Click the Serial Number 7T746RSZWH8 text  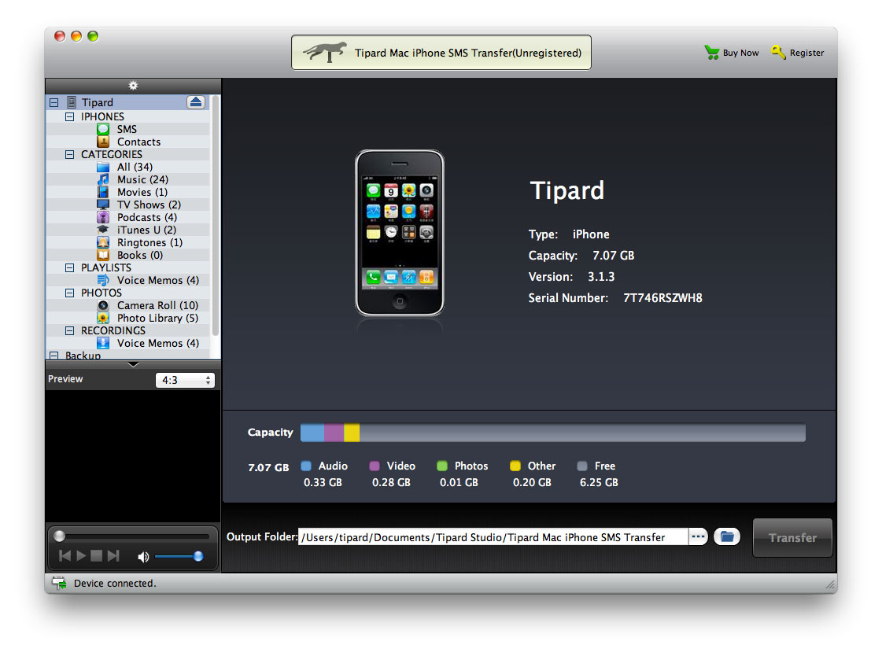[x=614, y=298]
